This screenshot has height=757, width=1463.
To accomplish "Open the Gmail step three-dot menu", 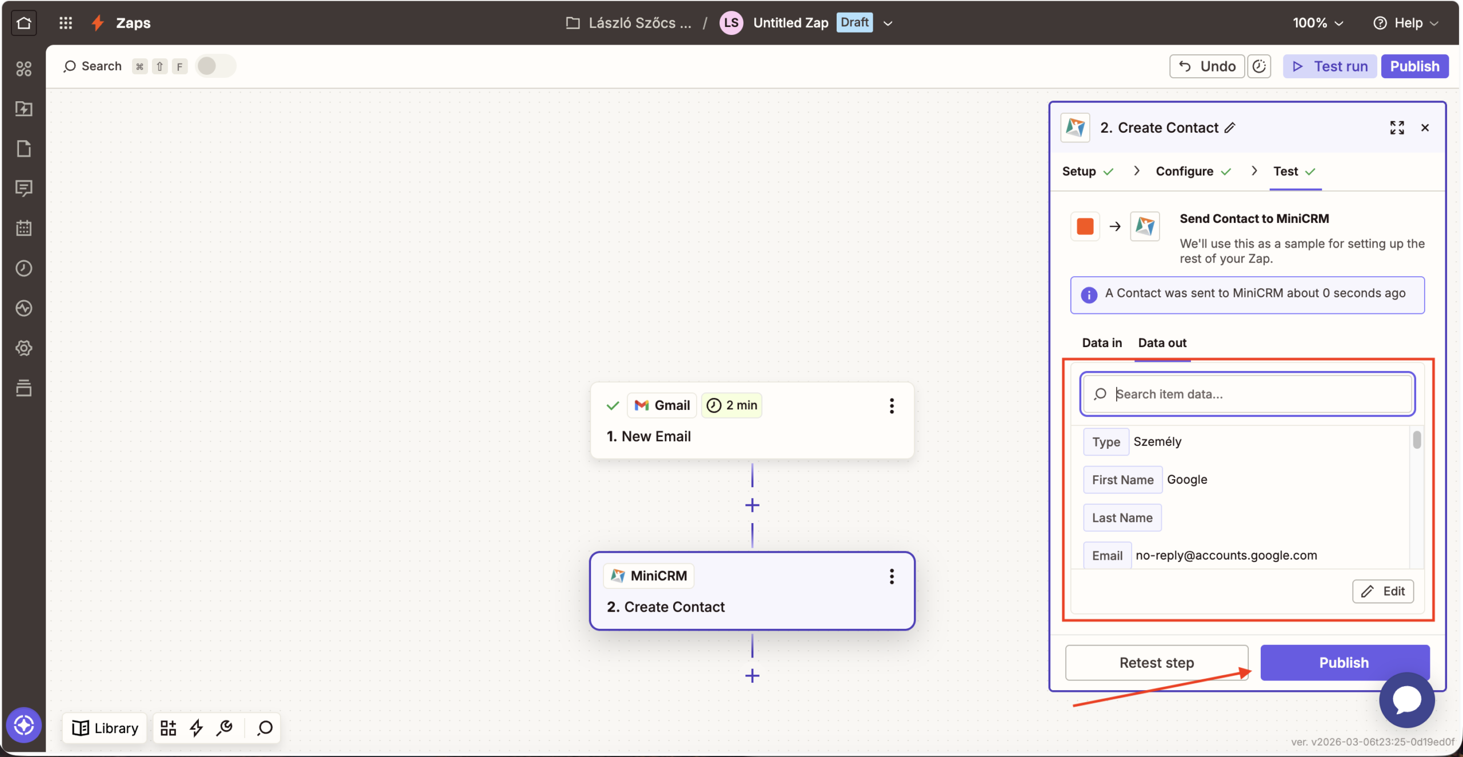I will click(x=892, y=406).
